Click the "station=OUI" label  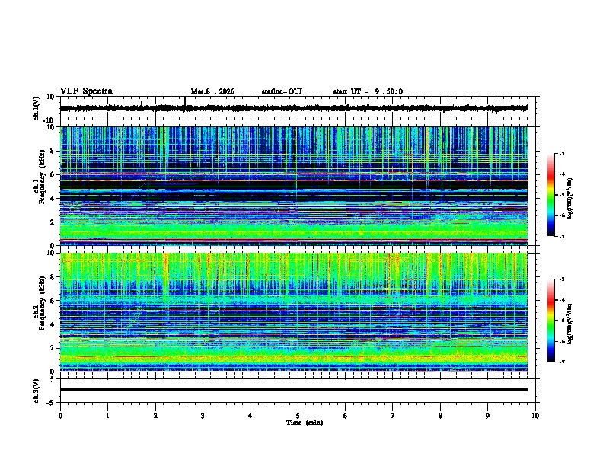coord(282,91)
